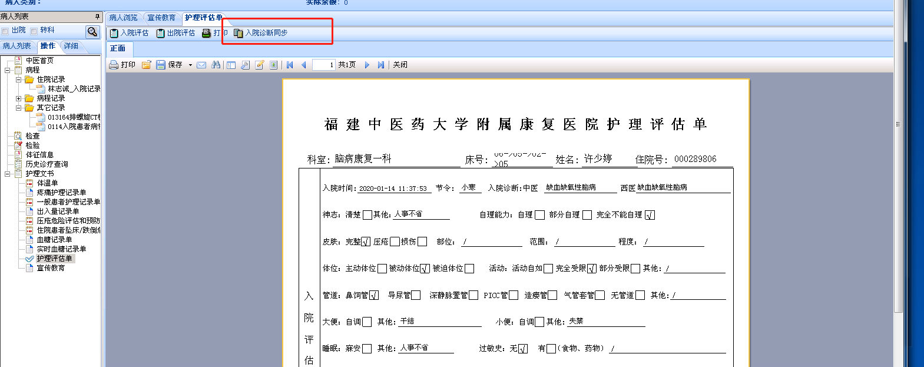Viewport: 924px width, 367px height.
Task: Expand the 病程记录 folder
Action: click(x=18, y=98)
